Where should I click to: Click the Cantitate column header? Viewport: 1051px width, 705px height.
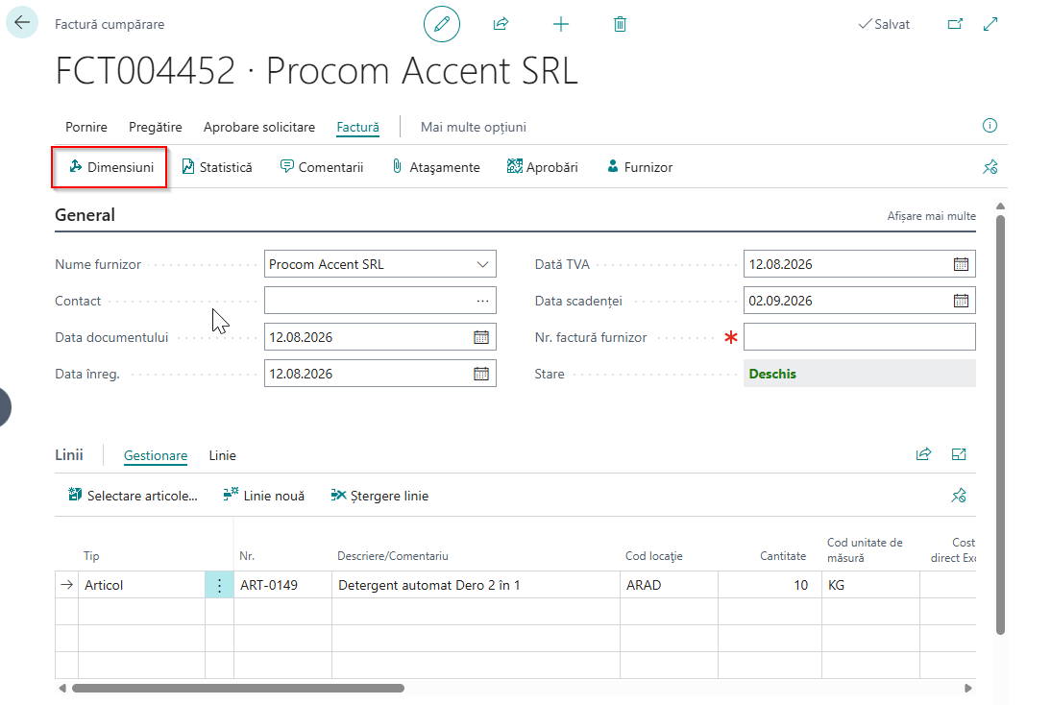click(x=783, y=556)
